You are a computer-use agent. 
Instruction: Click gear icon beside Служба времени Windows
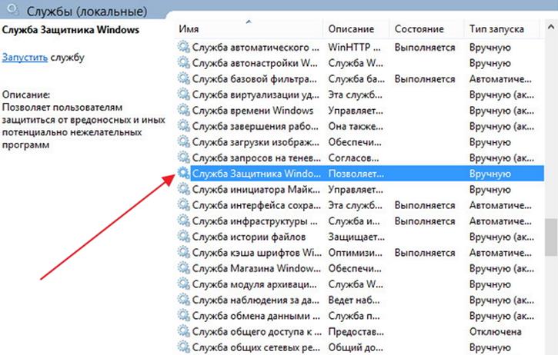click(183, 110)
